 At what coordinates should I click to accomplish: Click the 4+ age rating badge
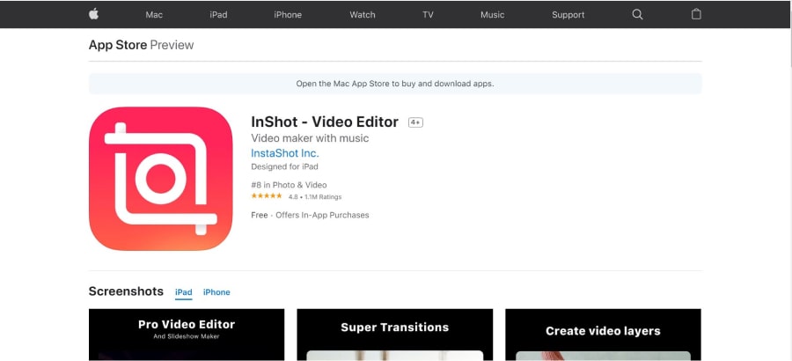[415, 122]
